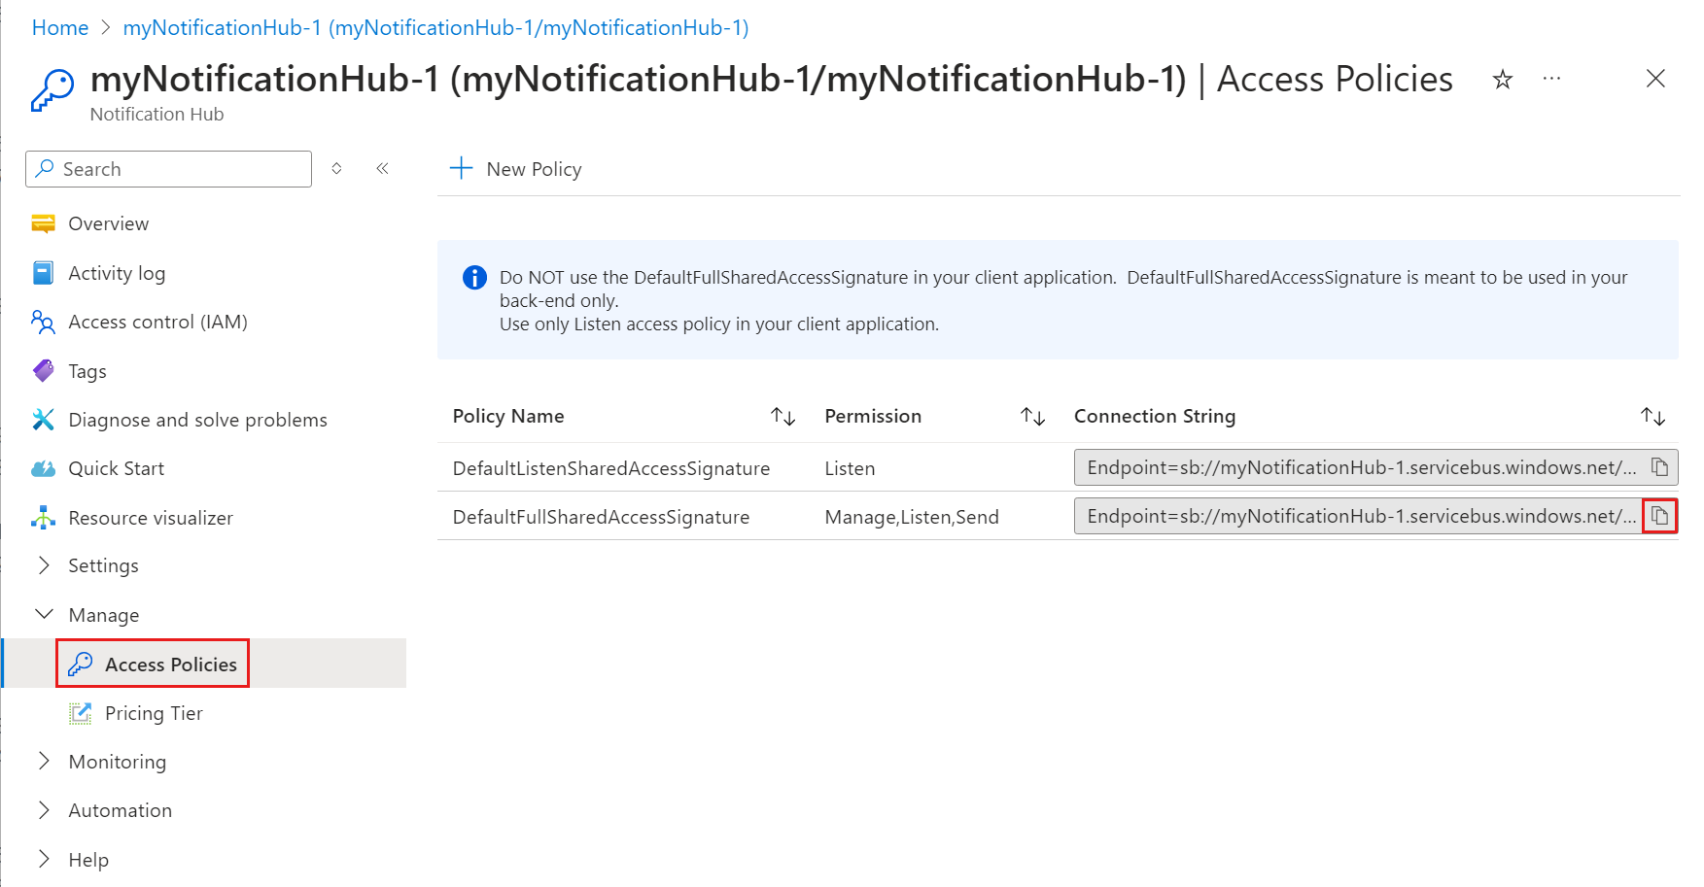Sort by Permission column arrows
The width and height of the screenshot is (1704, 887).
[1032, 417]
